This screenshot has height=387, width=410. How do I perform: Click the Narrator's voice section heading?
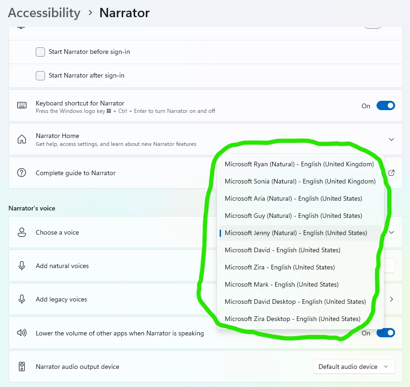[x=32, y=208]
